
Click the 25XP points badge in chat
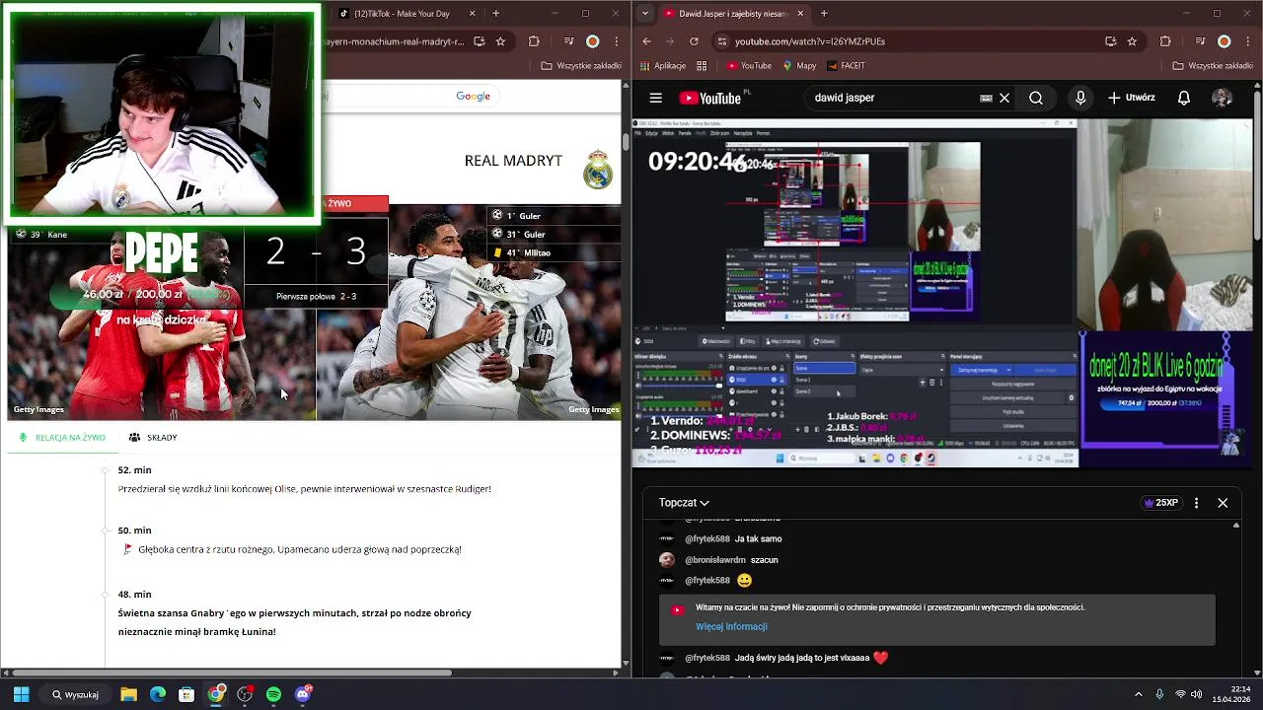point(1160,503)
